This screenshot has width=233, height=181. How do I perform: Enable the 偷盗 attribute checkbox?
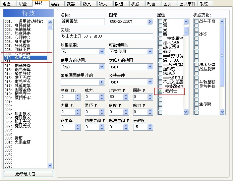point(160,52)
